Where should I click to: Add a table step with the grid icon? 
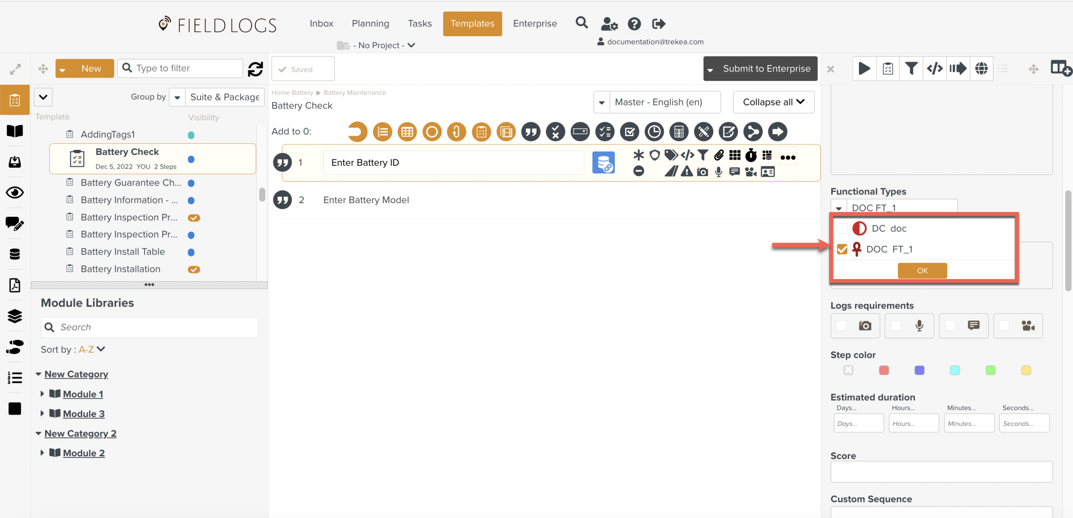tap(407, 132)
